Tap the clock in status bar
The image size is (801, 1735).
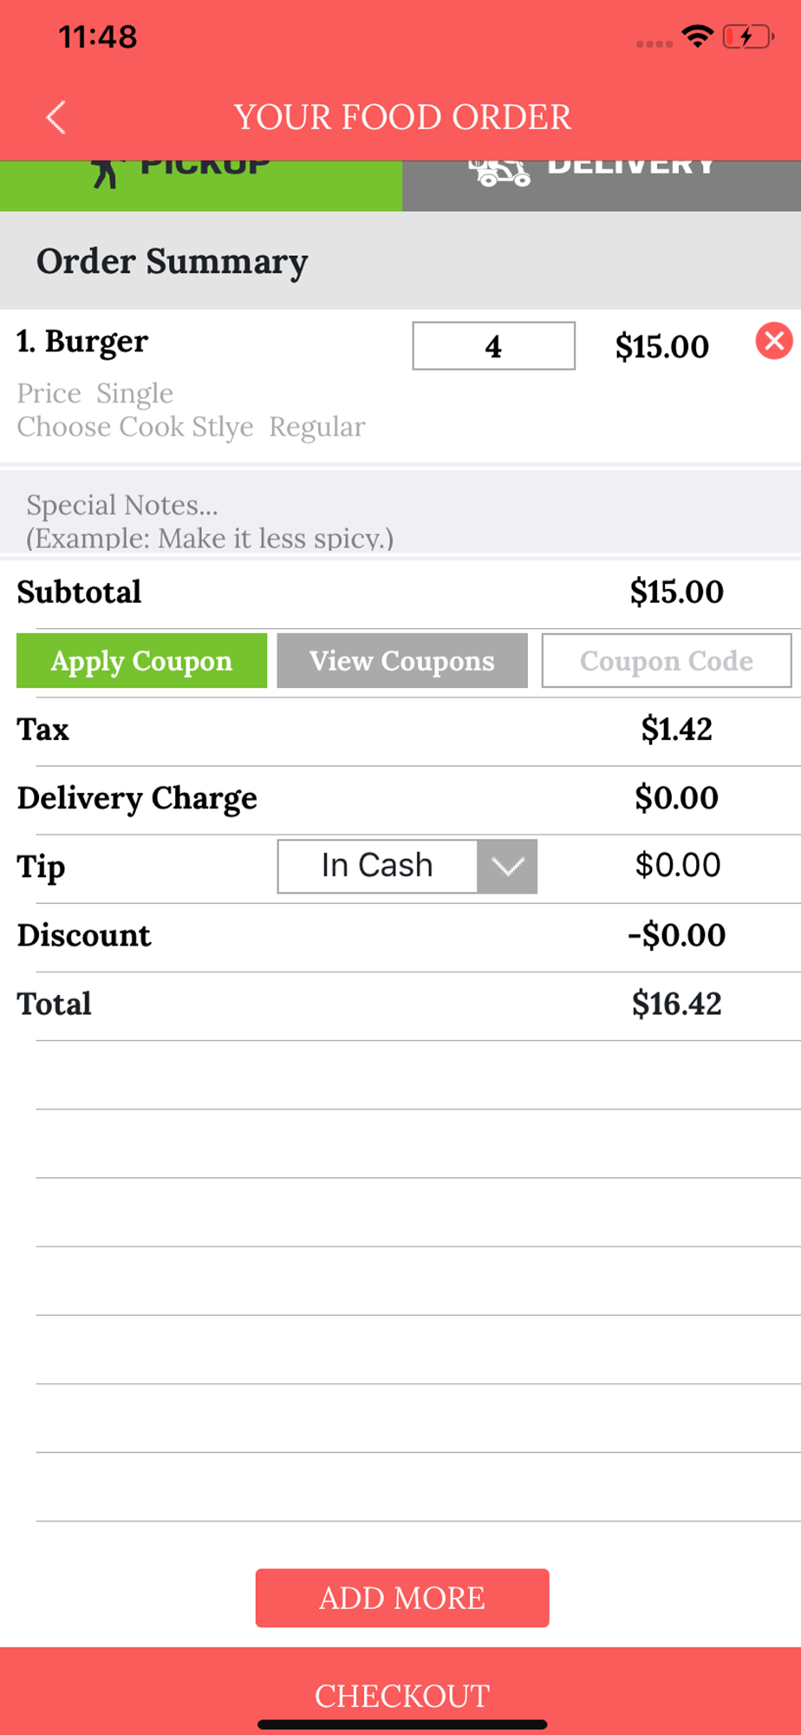point(98,37)
